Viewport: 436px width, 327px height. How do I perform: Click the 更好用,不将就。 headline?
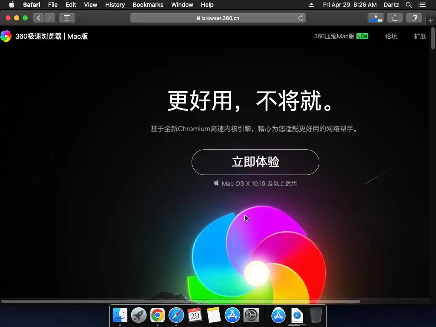point(250,100)
